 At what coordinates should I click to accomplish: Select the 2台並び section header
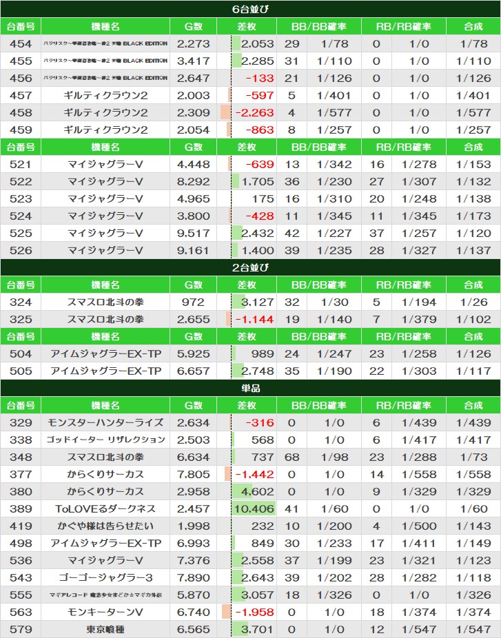pos(250,267)
